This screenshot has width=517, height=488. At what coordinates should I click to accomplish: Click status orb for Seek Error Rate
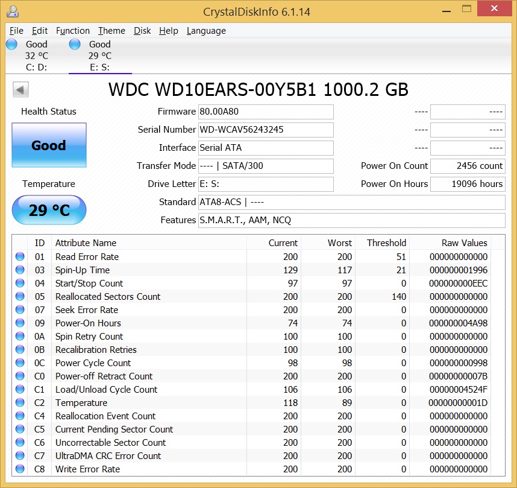coord(20,309)
